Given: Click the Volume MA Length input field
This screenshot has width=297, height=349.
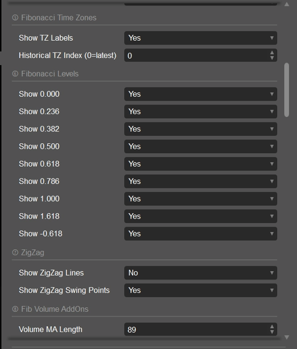Looking at the screenshot, I should (200, 329).
